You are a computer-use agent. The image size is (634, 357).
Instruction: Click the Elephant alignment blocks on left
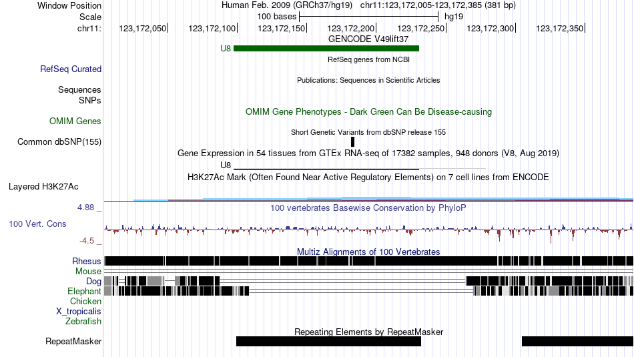pos(177,291)
